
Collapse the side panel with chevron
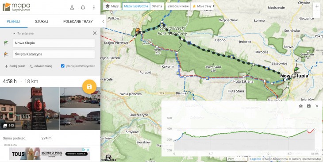pos(103,21)
